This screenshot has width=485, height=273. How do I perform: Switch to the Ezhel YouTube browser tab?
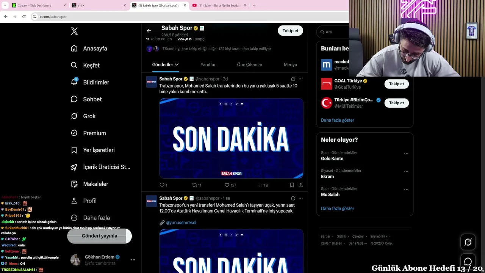point(219,5)
